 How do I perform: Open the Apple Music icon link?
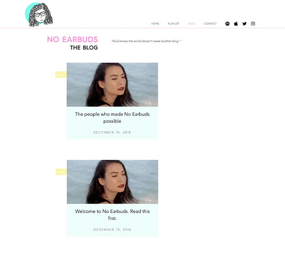pyautogui.click(x=236, y=23)
